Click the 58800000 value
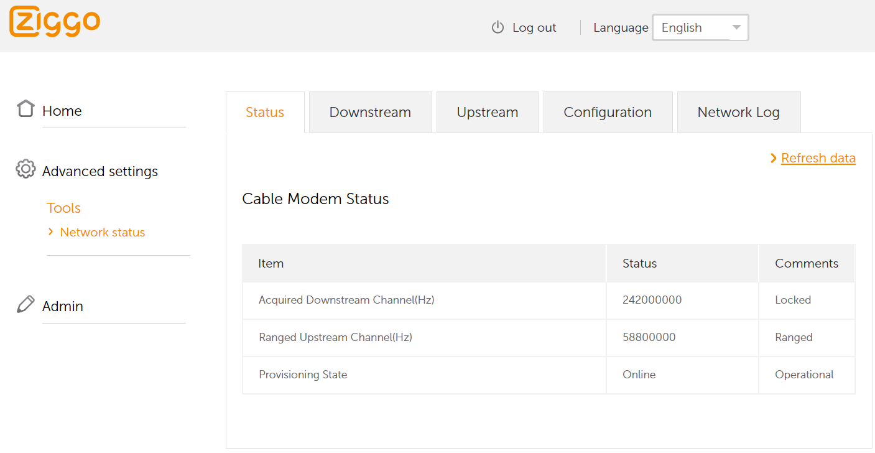This screenshot has width=875, height=453. (649, 337)
